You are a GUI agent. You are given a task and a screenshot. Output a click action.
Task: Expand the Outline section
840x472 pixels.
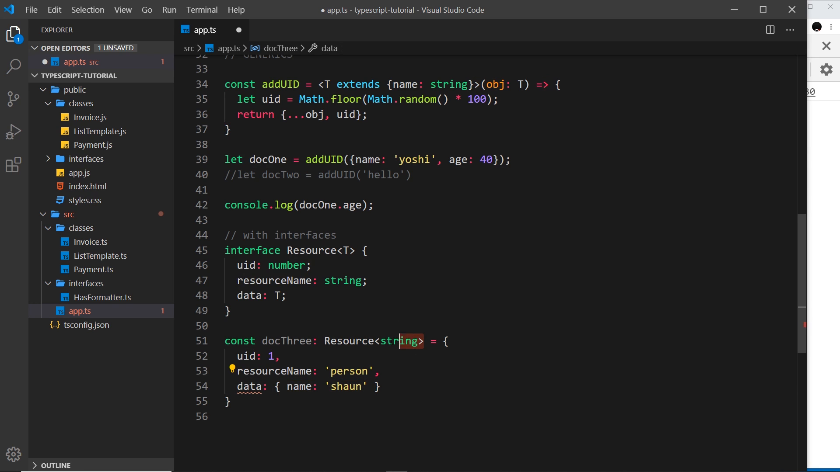click(x=35, y=465)
